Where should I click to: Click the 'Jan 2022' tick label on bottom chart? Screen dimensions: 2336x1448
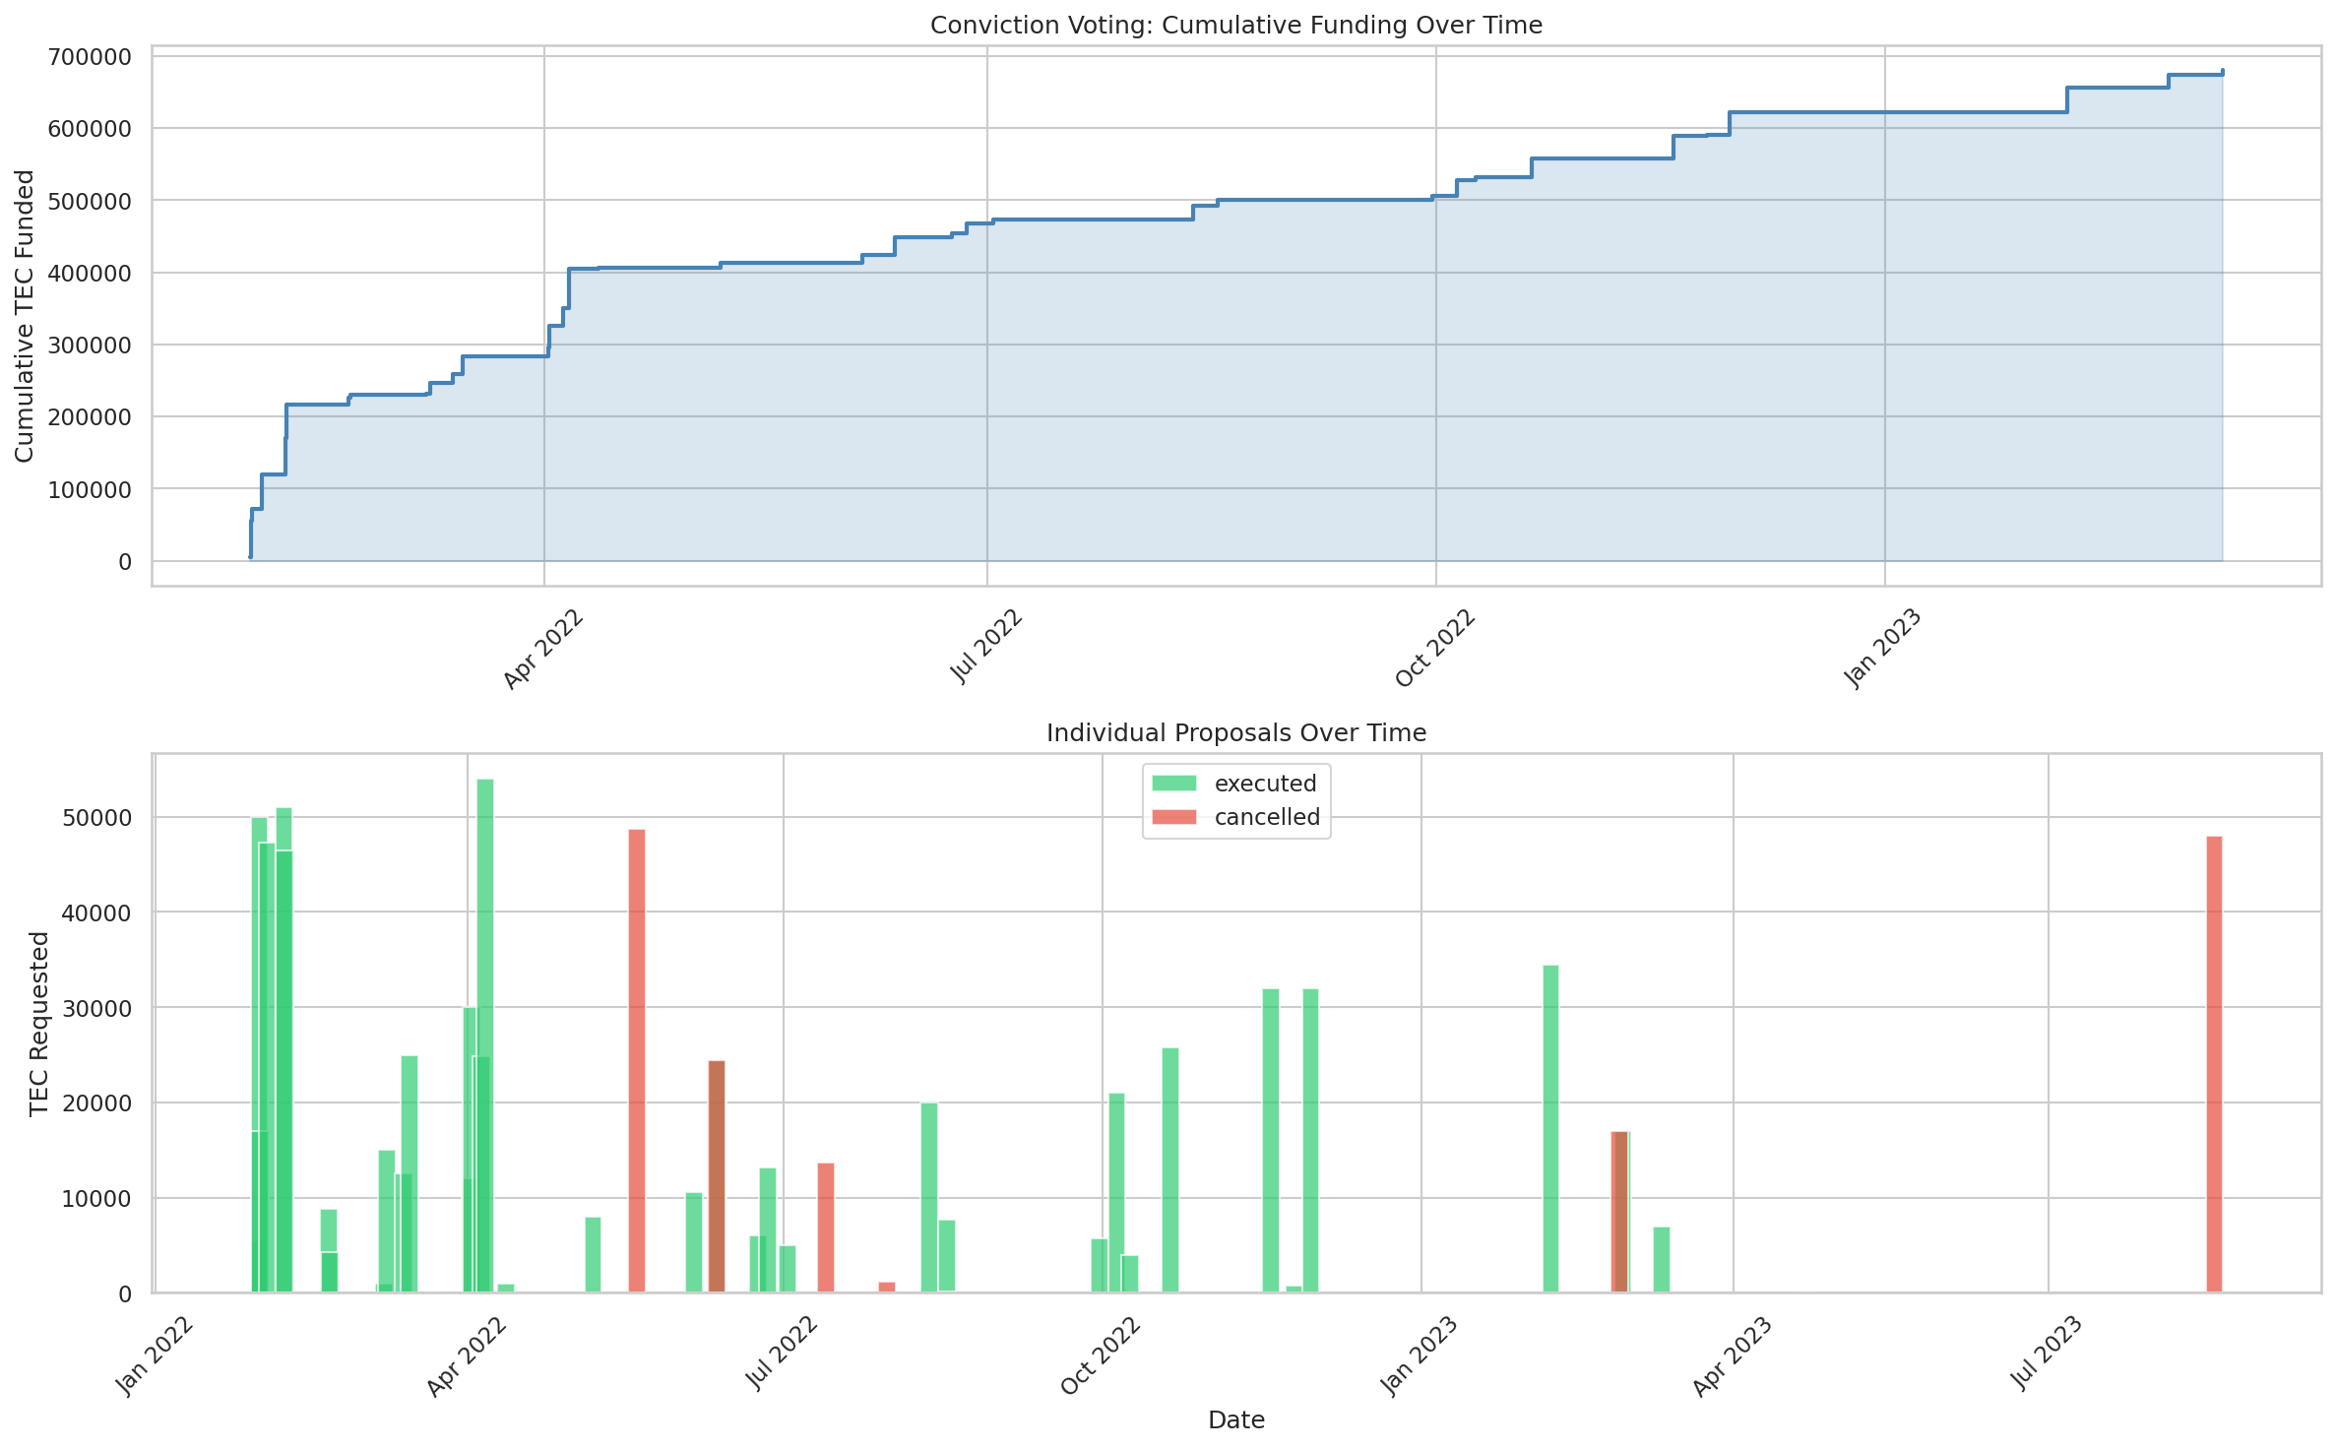point(156,1355)
